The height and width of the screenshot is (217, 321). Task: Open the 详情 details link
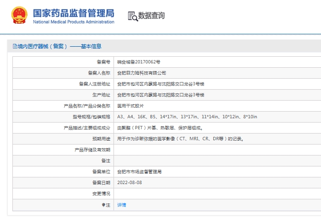pyautogui.click(x=122, y=205)
